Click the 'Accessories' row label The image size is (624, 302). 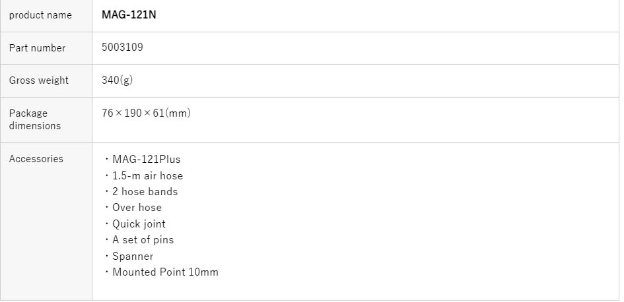tap(36, 159)
